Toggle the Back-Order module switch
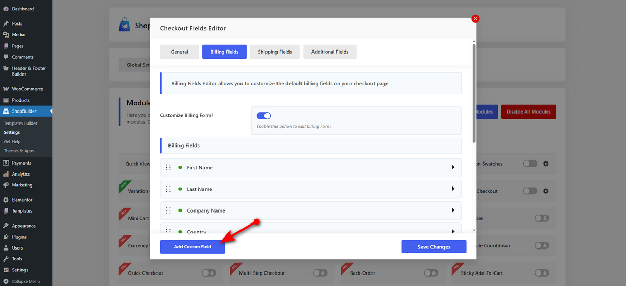The height and width of the screenshot is (286, 626). [x=431, y=273]
